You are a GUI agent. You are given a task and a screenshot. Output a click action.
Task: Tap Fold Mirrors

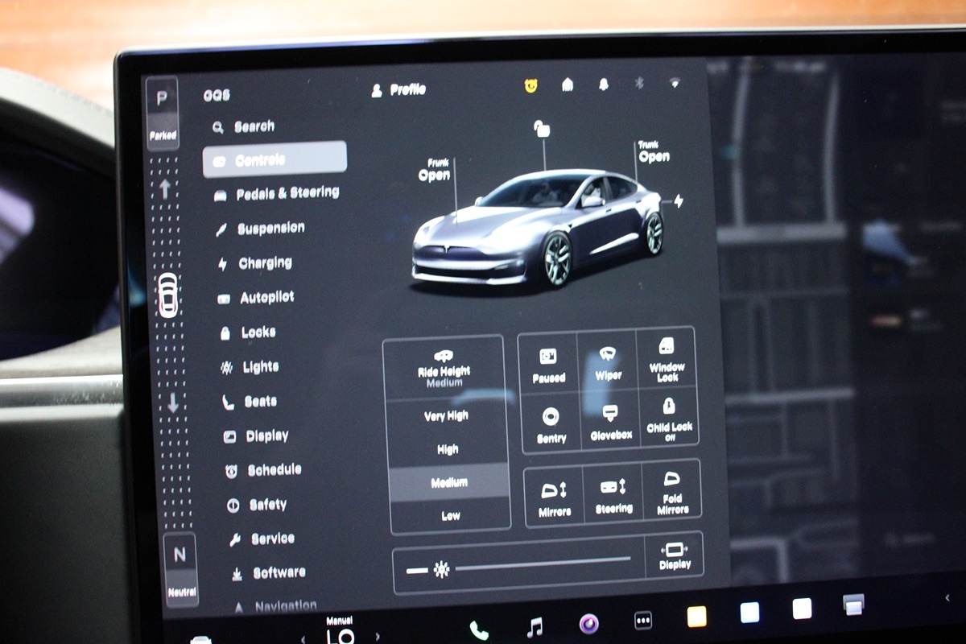coord(672,492)
